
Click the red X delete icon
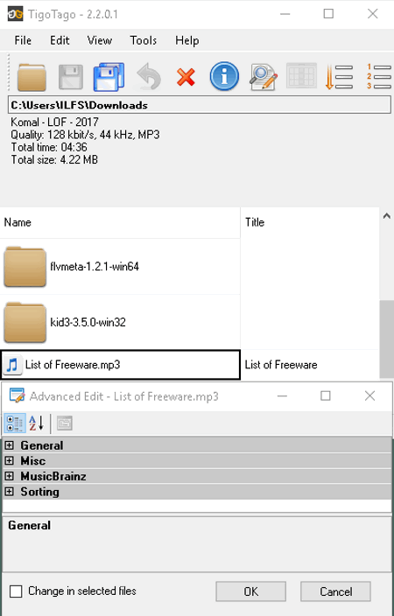[186, 77]
